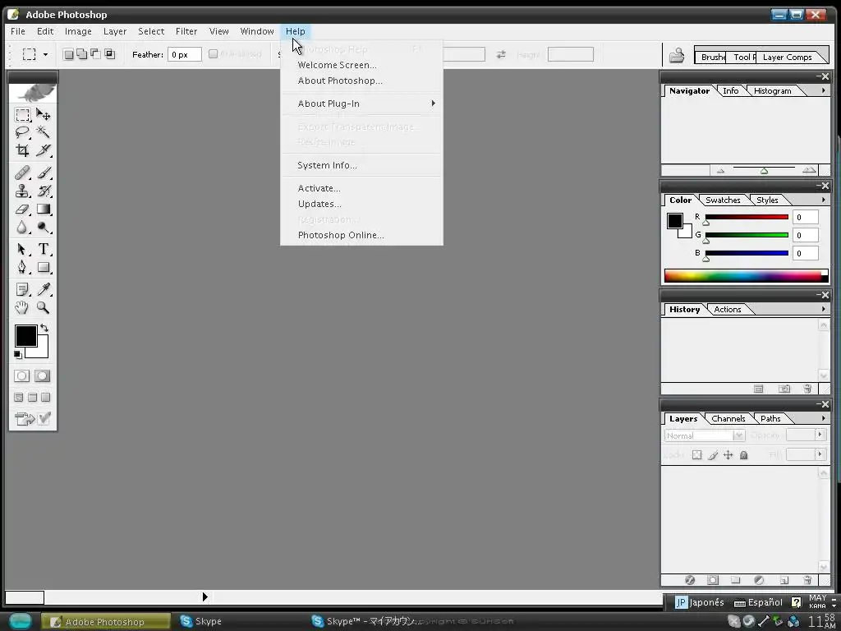
Task: Select the Lasso tool
Action: point(22,132)
